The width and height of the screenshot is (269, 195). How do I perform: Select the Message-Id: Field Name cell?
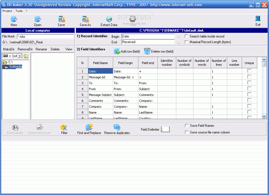pyautogui.click(x=101, y=77)
